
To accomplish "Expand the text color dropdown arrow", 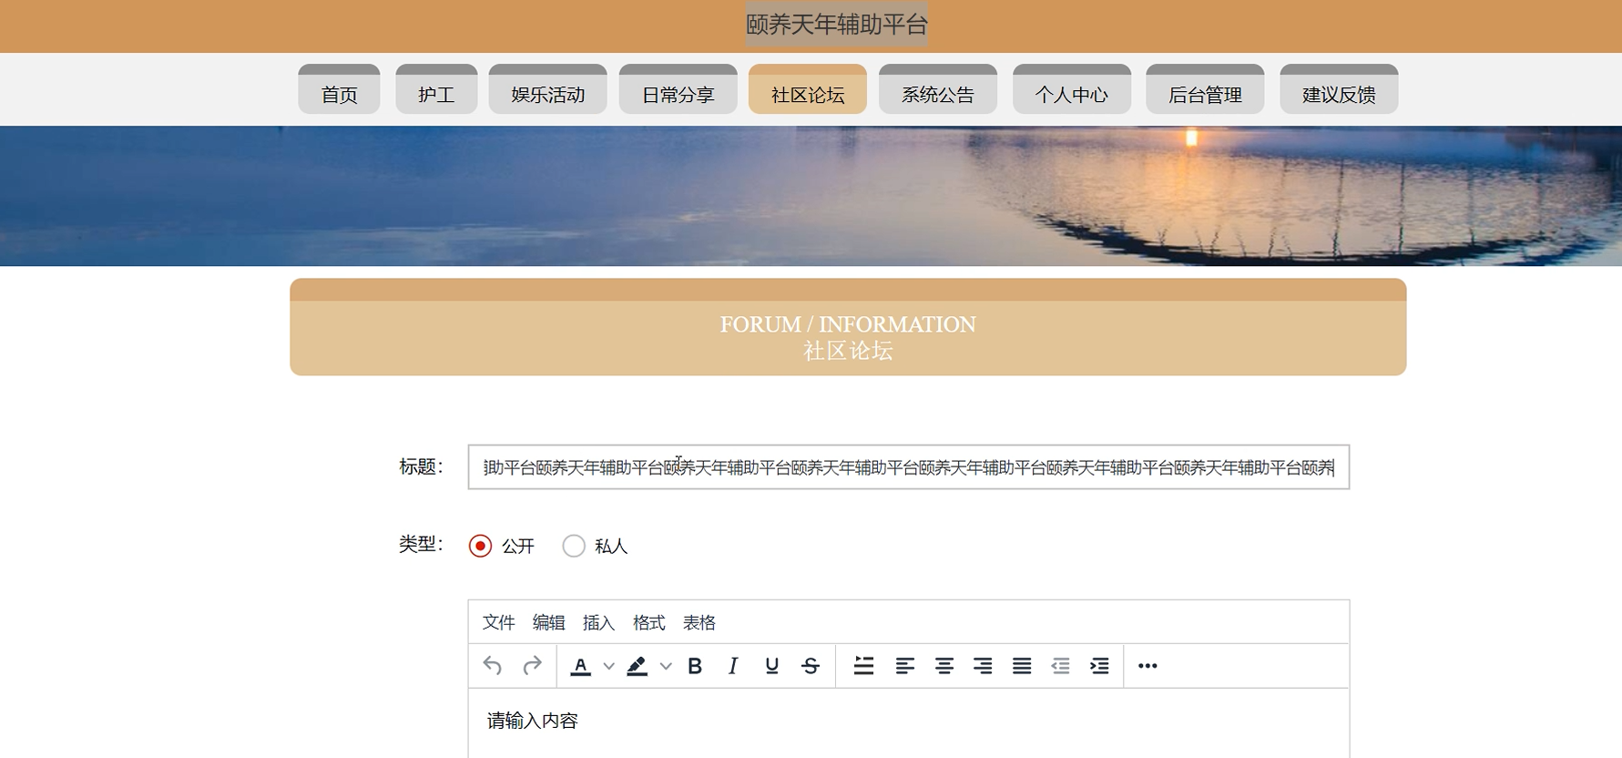I will pos(609,666).
